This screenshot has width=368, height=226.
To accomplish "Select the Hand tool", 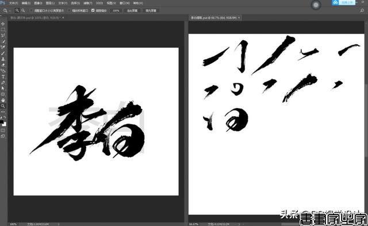I will point(3,100).
